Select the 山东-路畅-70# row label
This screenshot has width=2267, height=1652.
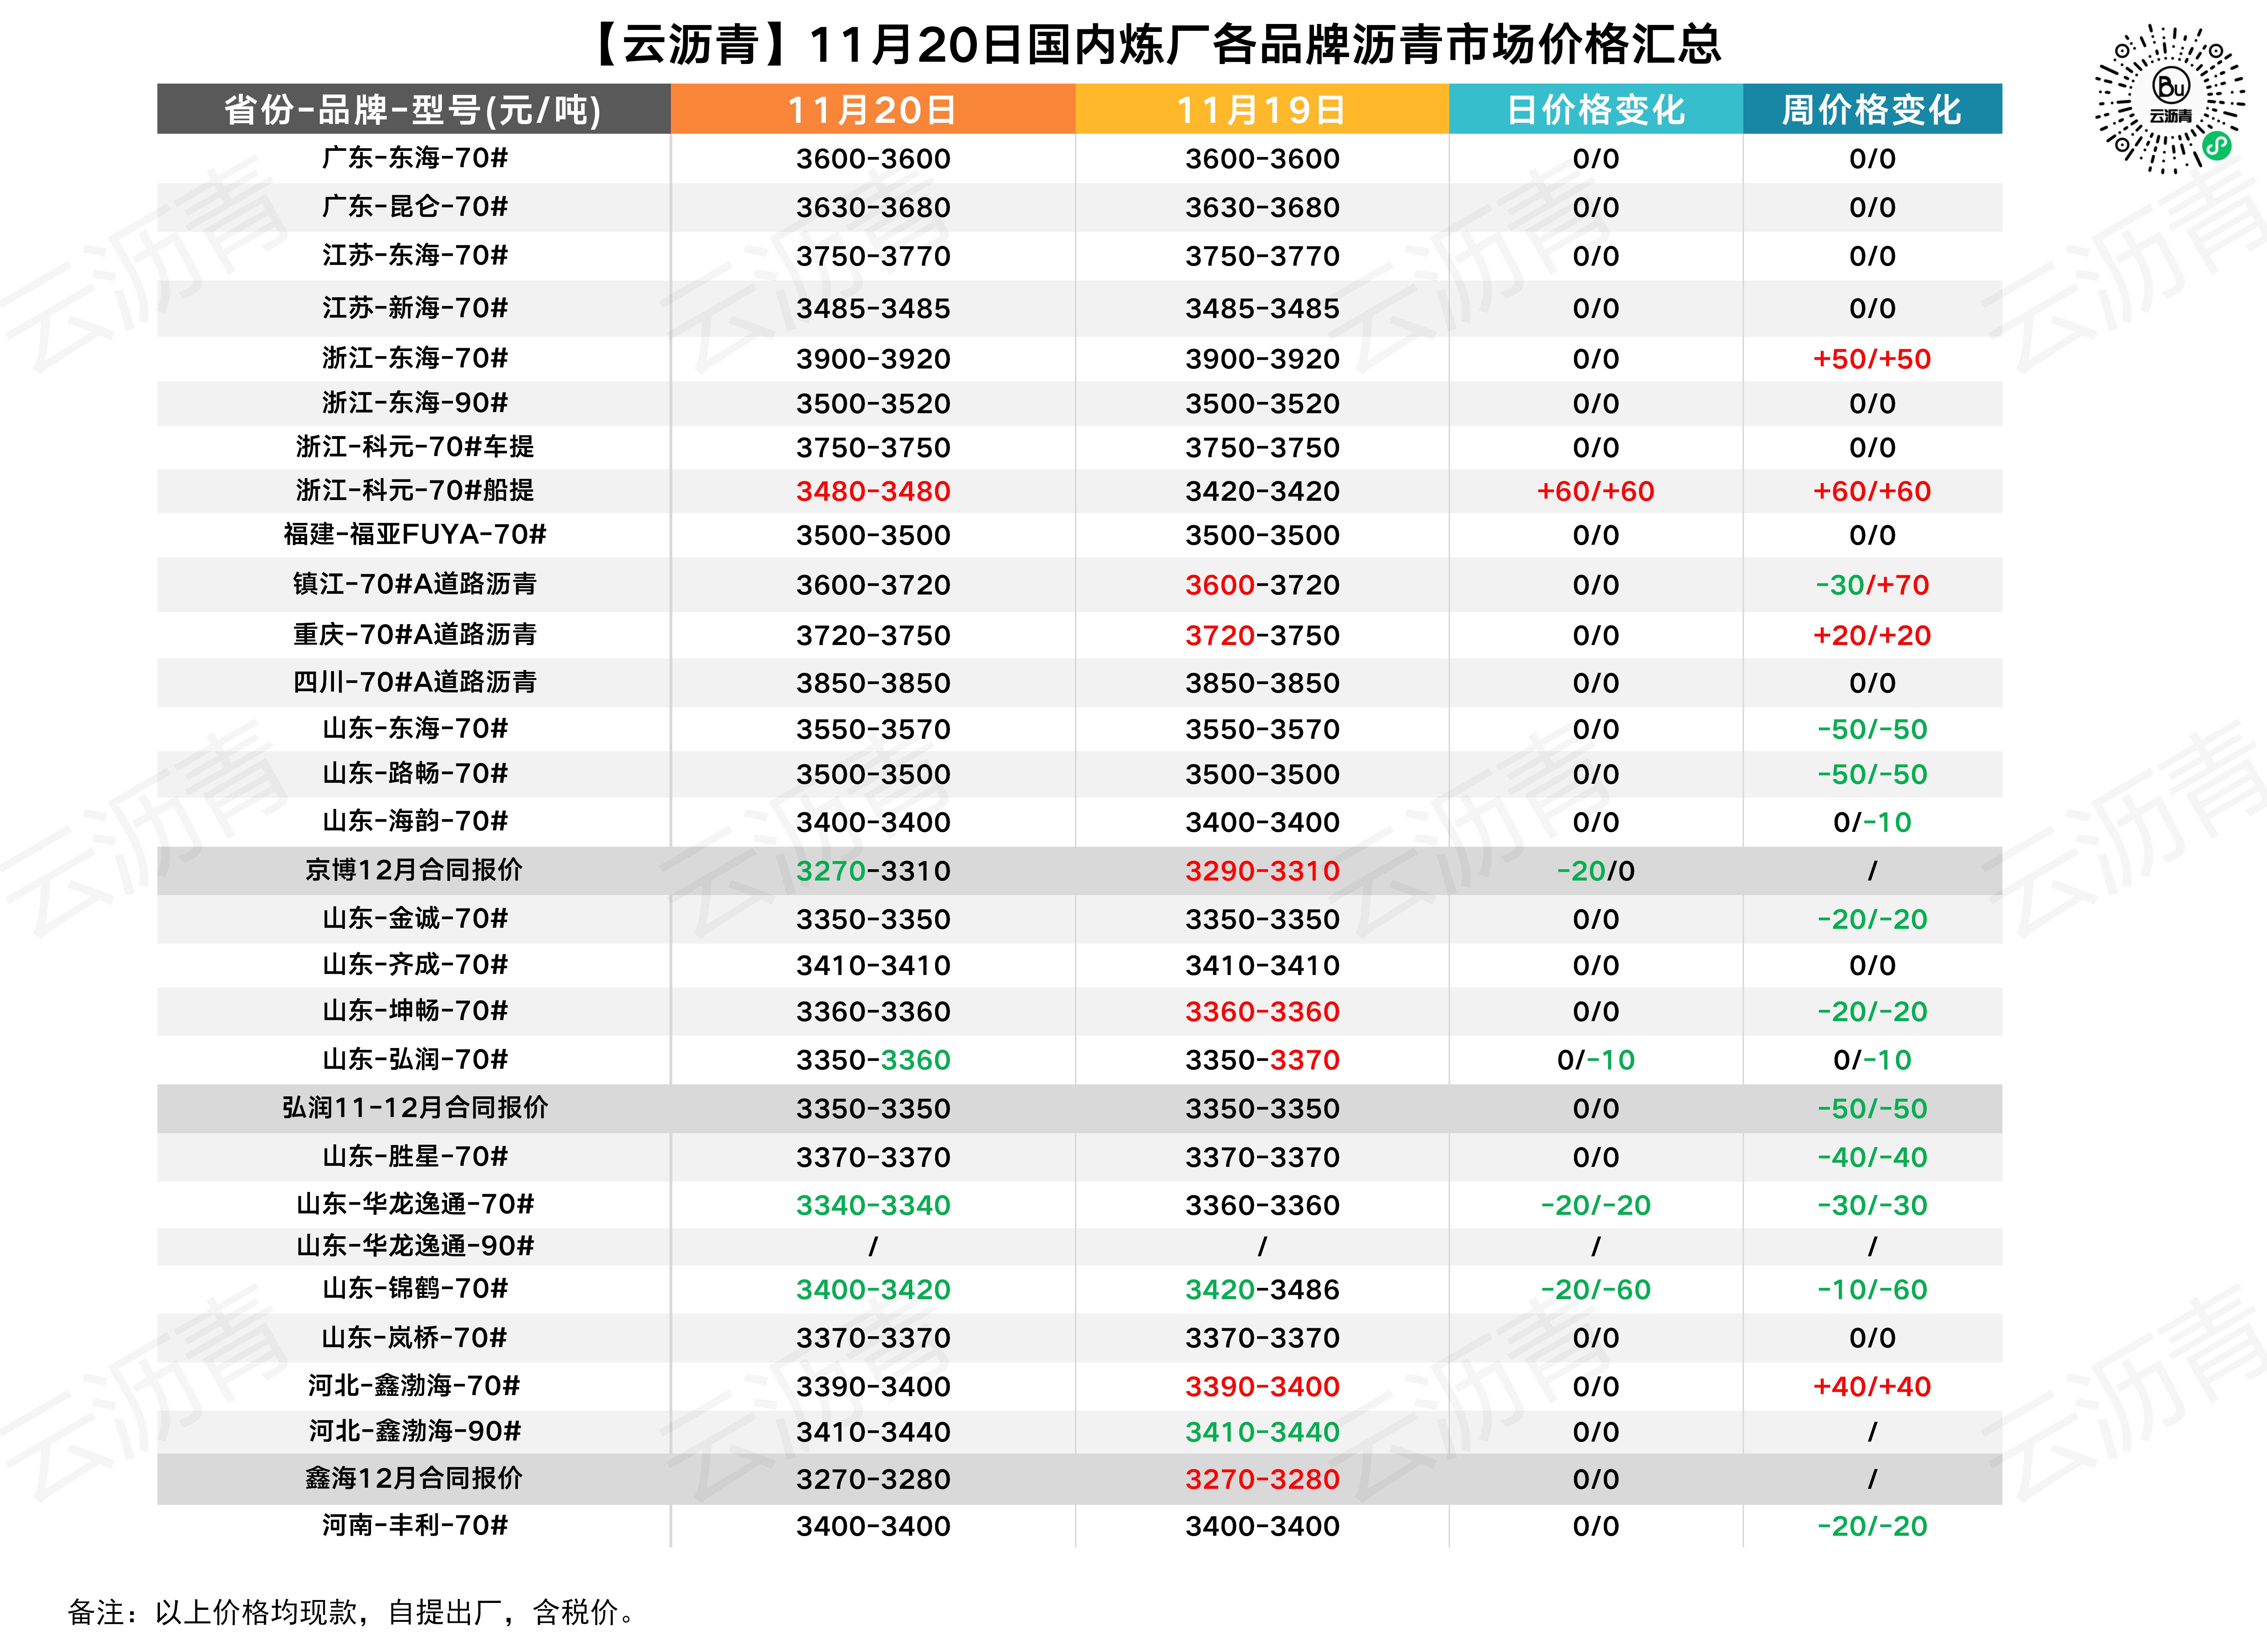(415, 774)
